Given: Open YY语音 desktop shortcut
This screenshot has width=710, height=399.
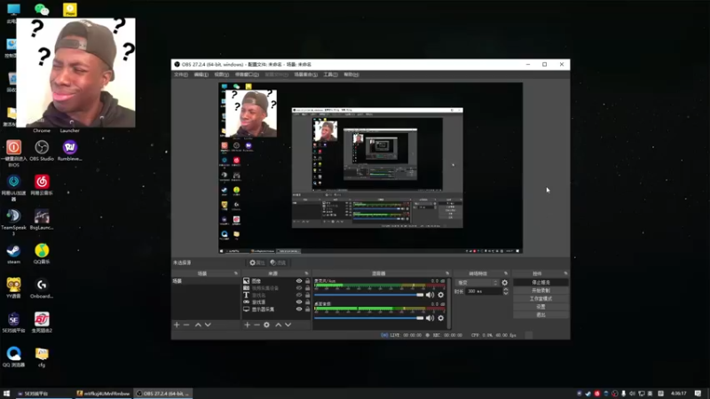Looking at the screenshot, I should coord(13,288).
